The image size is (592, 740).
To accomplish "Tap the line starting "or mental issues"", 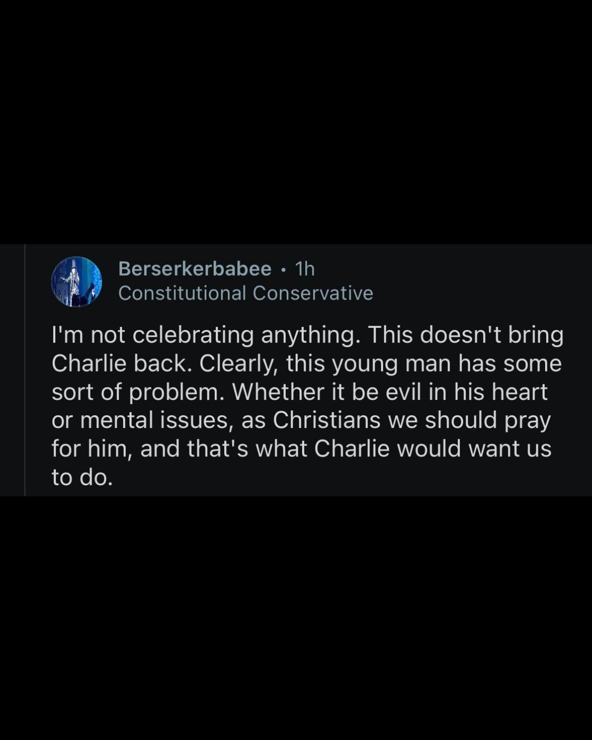I will pyautogui.click(x=302, y=421).
